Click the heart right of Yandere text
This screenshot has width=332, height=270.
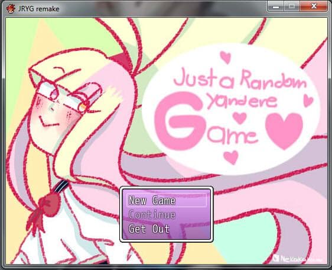[308, 101]
